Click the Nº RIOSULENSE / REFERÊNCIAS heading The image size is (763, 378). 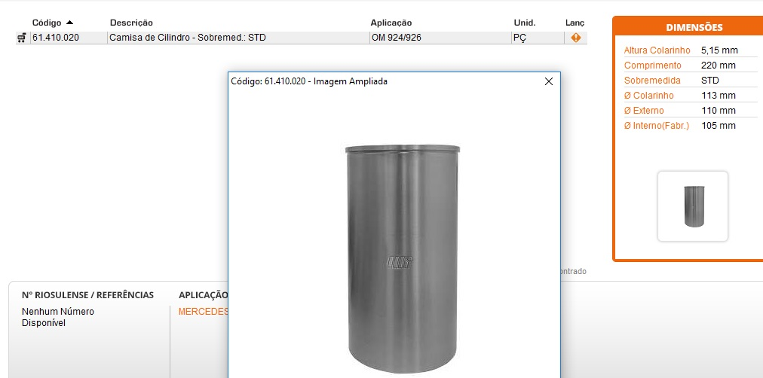click(x=87, y=295)
